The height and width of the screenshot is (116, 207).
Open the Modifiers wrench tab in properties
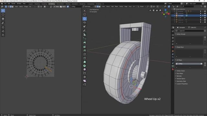coord(173,54)
